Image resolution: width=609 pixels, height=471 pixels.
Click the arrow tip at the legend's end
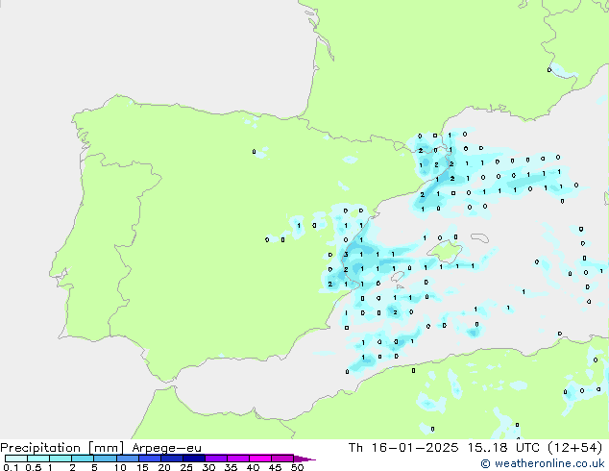(304, 459)
